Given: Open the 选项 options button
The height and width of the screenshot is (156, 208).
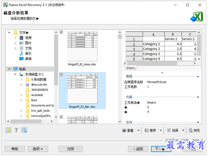Looking at the screenshot, I should tap(38, 149).
